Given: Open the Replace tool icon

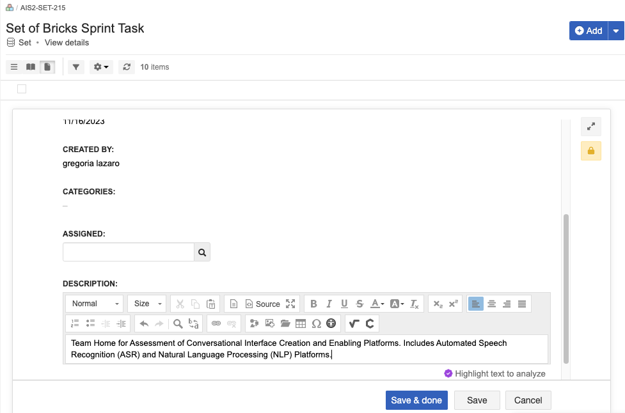Looking at the screenshot, I should pos(193,323).
